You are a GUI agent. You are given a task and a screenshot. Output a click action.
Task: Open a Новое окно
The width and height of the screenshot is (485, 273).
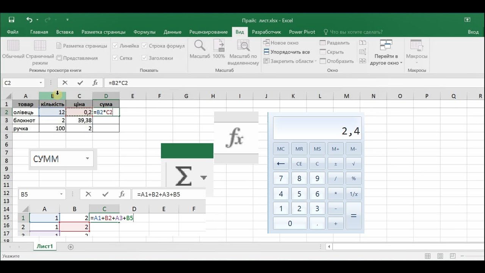click(281, 43)
